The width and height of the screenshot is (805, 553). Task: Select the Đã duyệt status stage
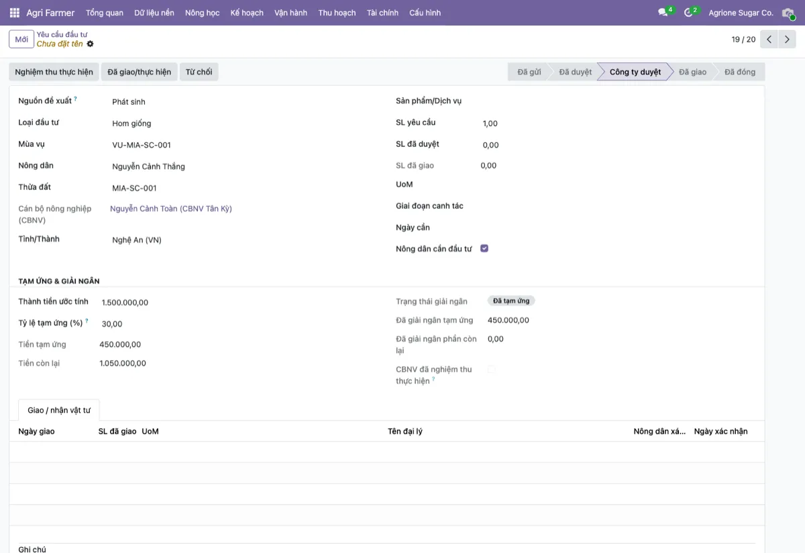[x=575, y=72]
